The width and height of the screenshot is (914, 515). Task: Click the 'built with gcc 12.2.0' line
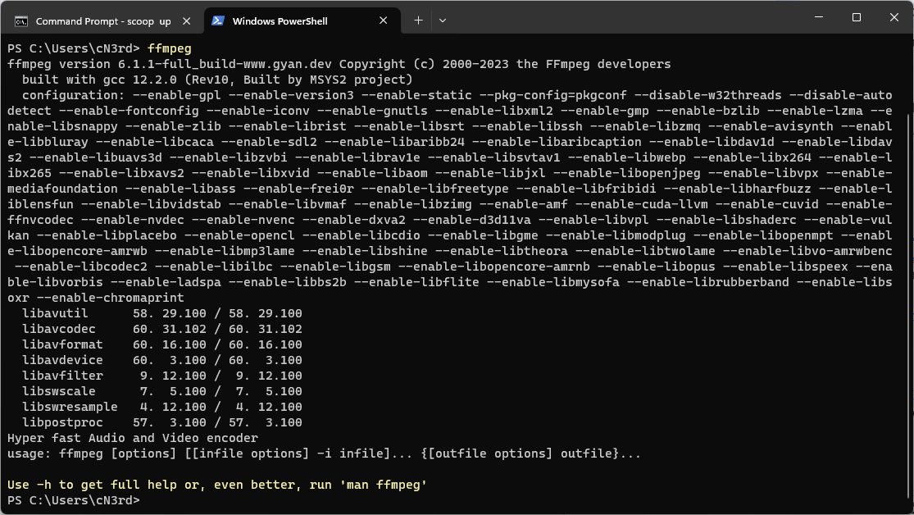point(217,80)
